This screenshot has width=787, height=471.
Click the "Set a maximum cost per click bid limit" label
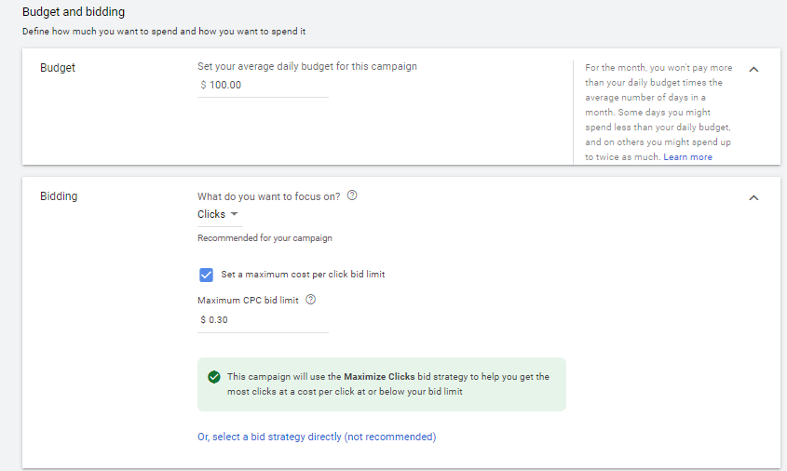tap(303, 275)
